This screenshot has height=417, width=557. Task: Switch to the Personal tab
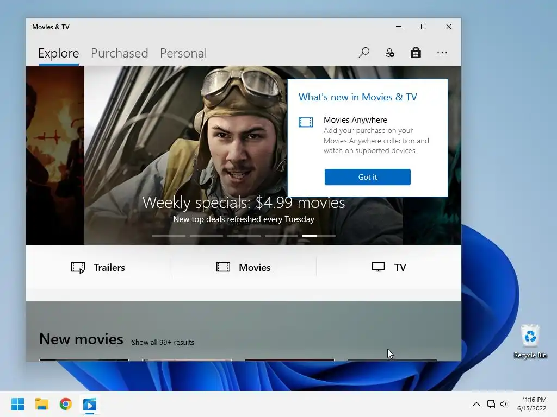pos(183,53)
